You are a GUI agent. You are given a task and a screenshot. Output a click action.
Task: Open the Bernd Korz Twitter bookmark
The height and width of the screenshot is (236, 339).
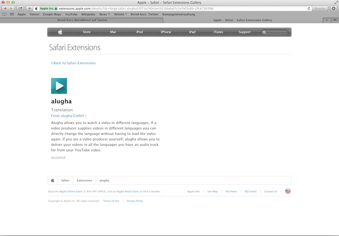(x=144, y=14)
